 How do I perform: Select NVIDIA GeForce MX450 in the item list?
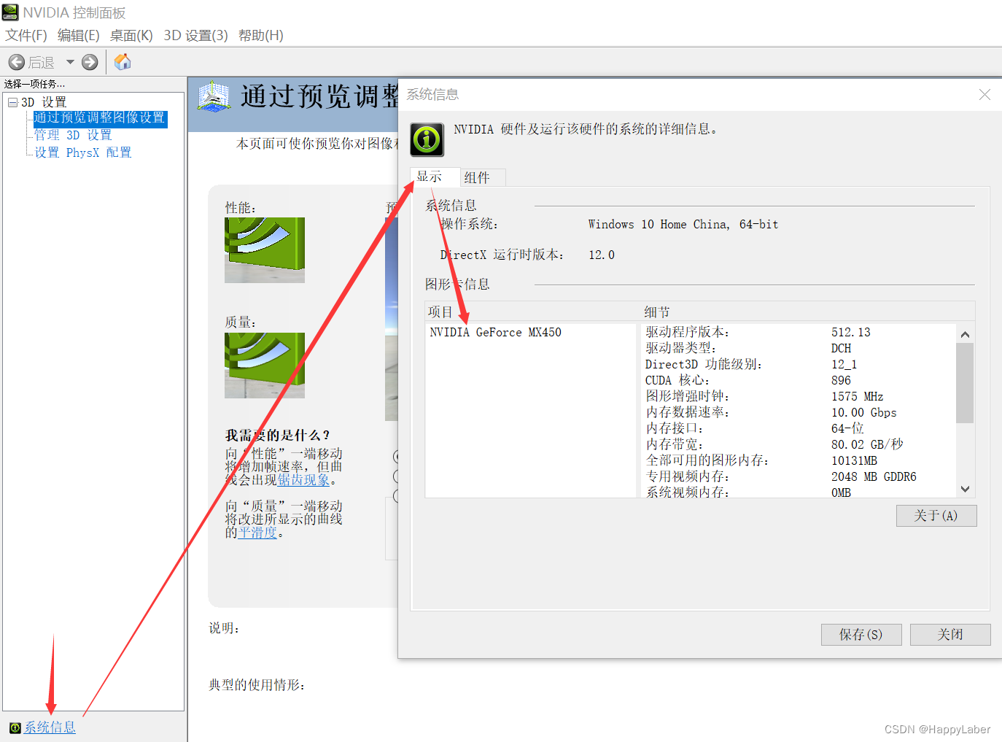(496, 332)
